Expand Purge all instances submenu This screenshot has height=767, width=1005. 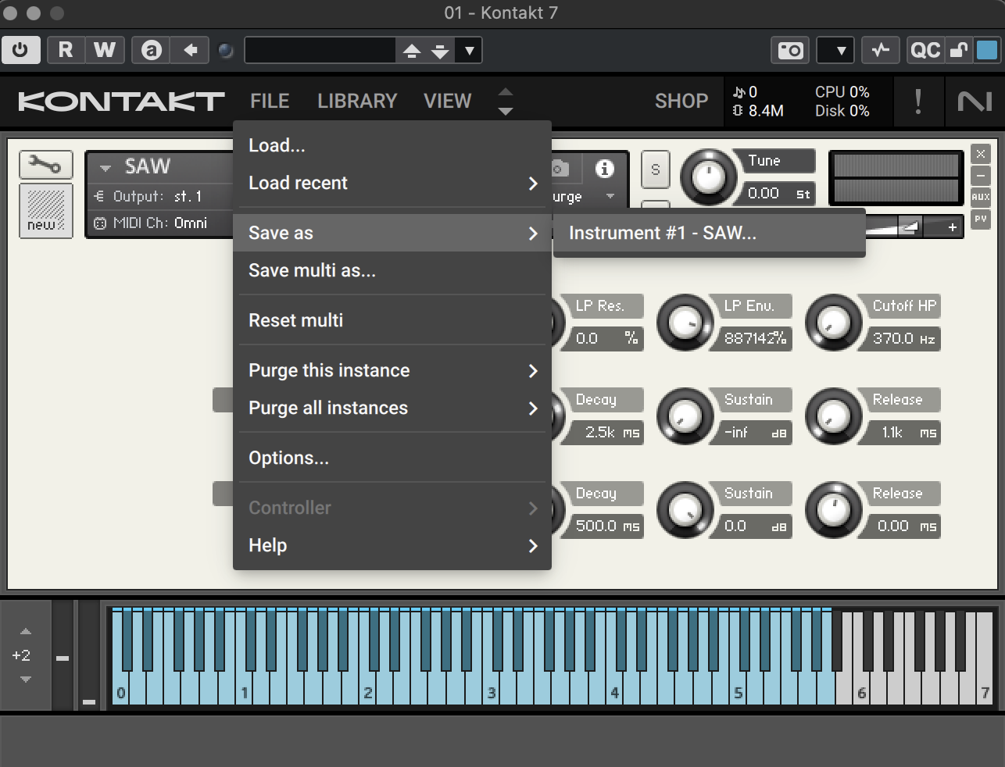[x=392, y=408]
